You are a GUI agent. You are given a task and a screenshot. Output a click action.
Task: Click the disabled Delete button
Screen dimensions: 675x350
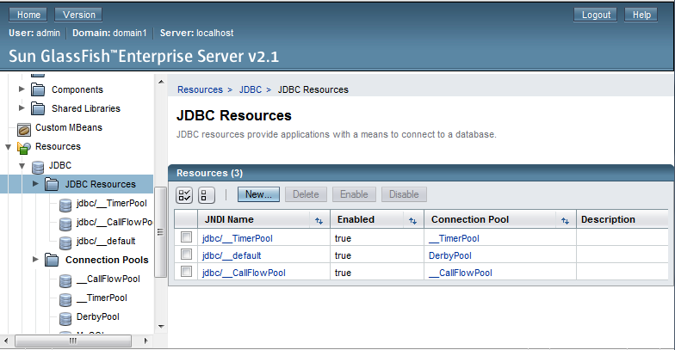[x=306, y=194]
